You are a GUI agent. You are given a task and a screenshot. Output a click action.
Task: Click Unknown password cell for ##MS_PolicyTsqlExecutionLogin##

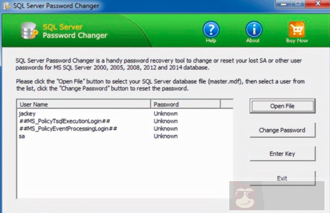(x=166, y=121)
